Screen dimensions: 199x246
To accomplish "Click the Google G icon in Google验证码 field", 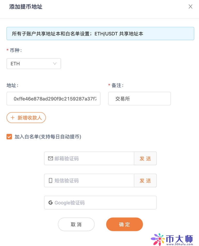I will (x=51, y=203).
